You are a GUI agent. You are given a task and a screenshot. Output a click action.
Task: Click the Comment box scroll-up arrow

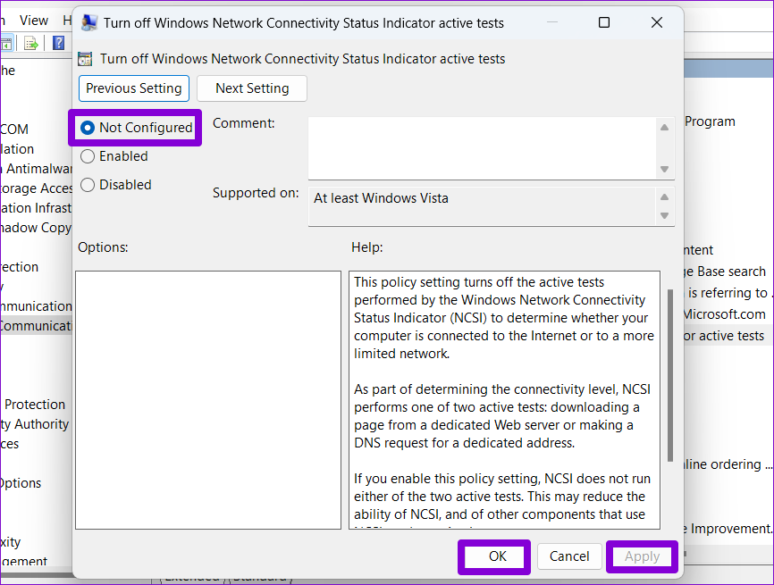(x=664, y=127)
